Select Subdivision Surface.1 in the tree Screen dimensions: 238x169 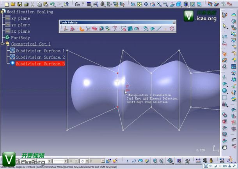(x=40, y=51)
